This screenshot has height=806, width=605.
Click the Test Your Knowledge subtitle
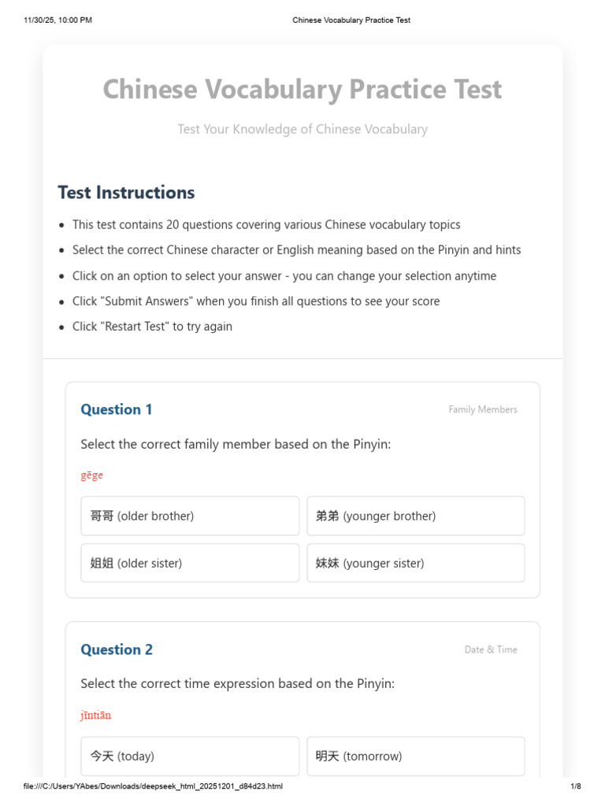pyautogui.click(x=302, y=129)
